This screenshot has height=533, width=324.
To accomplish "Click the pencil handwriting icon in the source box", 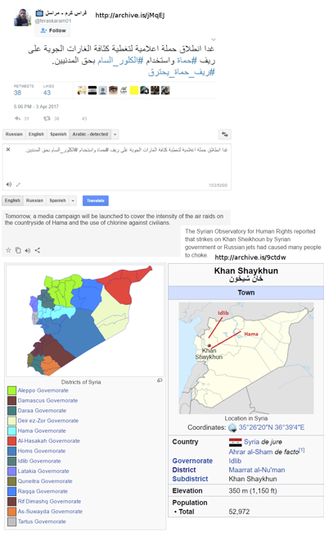I will 18,184.
